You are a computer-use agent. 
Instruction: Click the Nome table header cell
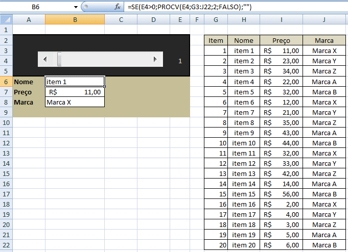[244, 40]
